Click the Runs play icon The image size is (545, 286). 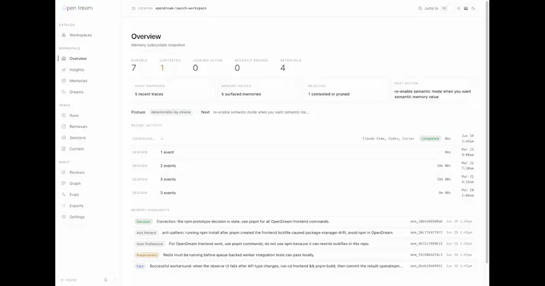pos(63,115)
